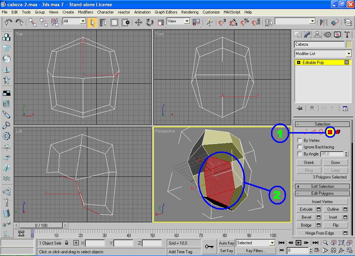Viewport: 355px width, 256px height.
Task: Switch to the Modify panel tab
Action: [307, 35]
